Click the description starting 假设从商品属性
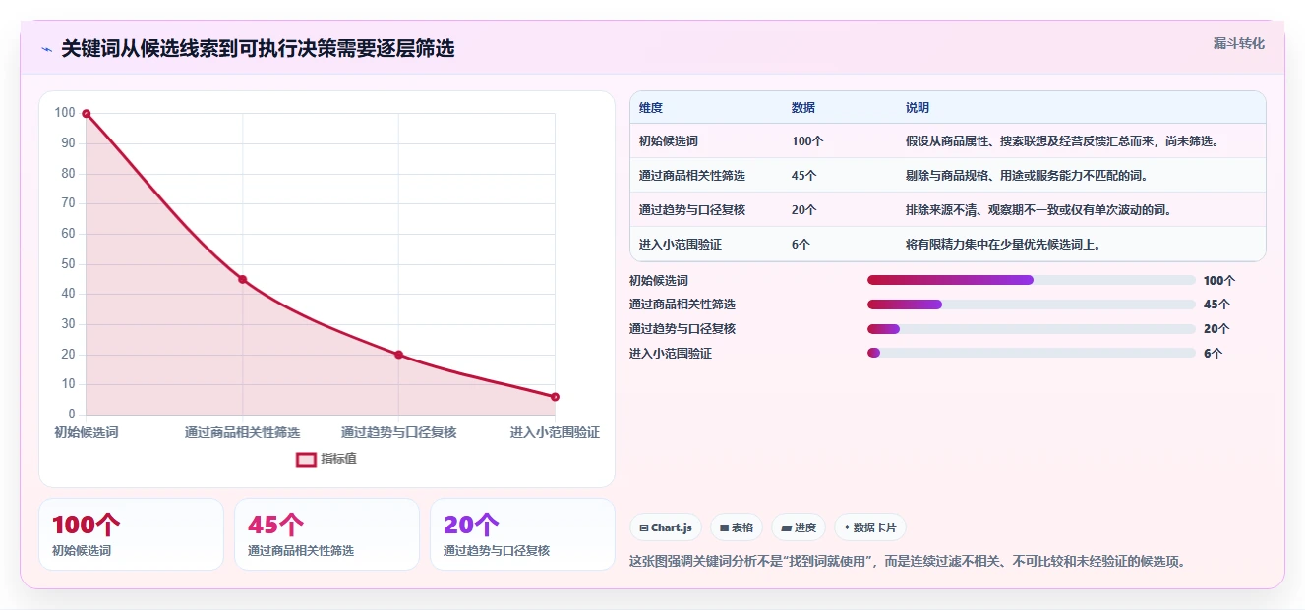Viewport: 1305px width, 610px height. coord(1063,141)
